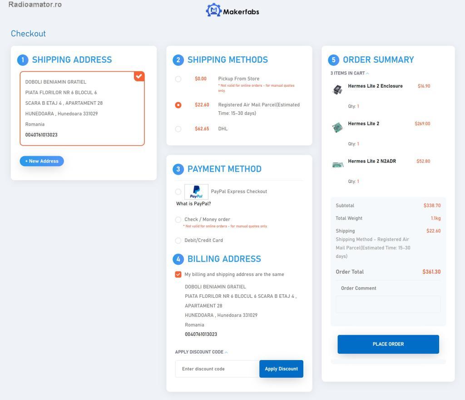This screenshot has width=465, height=400.
Task: Open the Hermes Lite 2 Enclosure thumbnail
Action: [x=337, y=89]
